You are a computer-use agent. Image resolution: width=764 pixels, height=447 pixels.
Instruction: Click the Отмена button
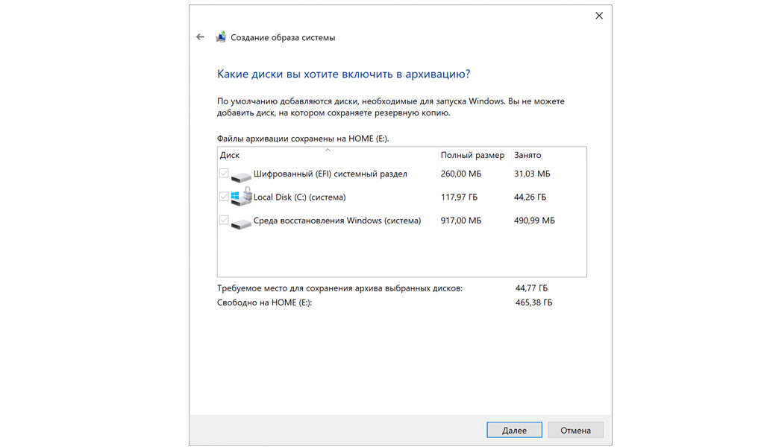tap(575, 430)
